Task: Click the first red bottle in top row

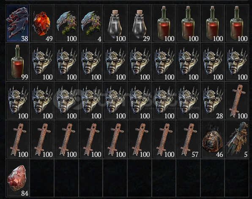Action: pos(164,24)
